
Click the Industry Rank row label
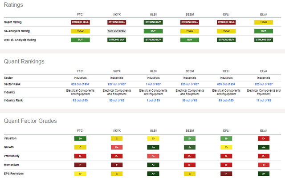tap(13, 101)
